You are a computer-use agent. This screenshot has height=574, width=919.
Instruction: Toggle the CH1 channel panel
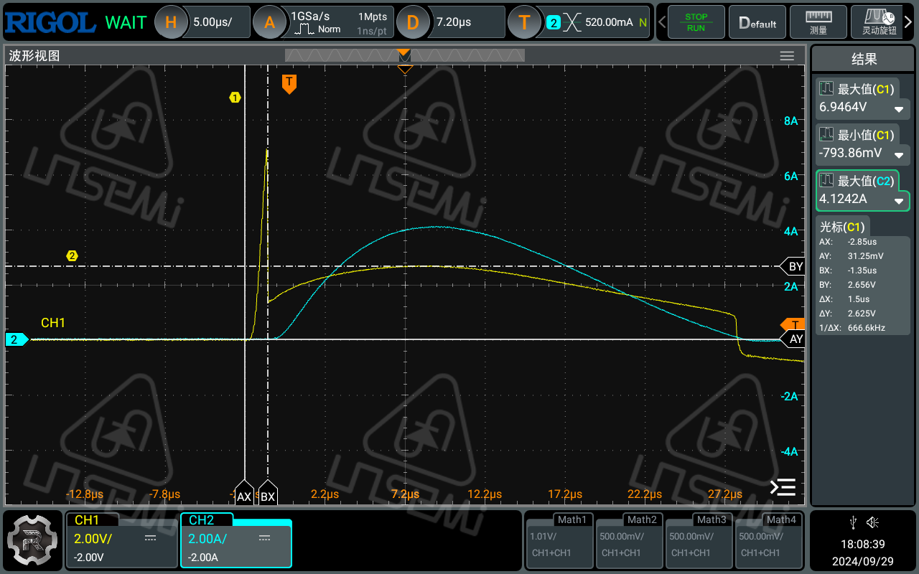121,540
